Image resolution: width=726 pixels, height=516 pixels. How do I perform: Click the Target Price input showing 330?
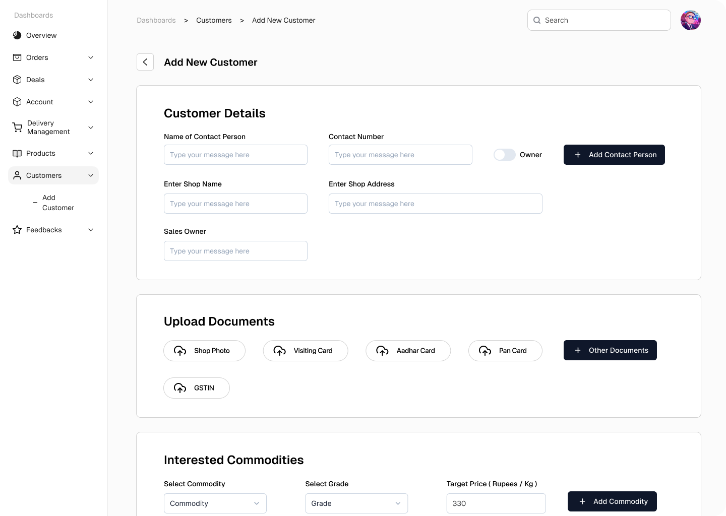click(496, 503)
